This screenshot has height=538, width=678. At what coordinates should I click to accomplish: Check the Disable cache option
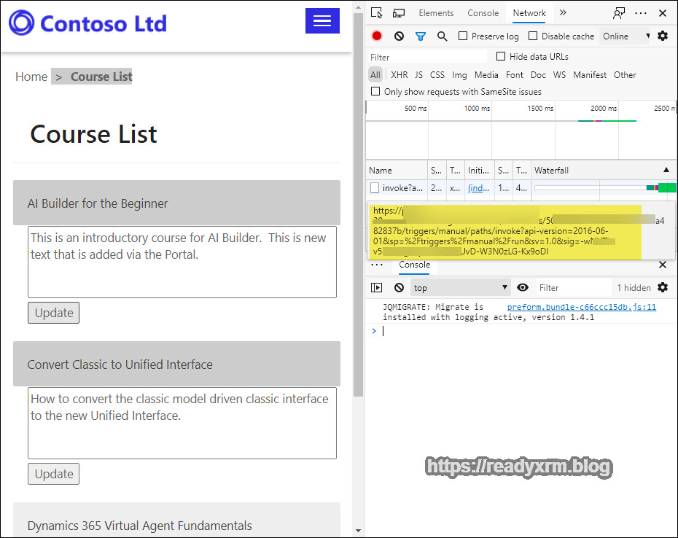(x=533, y=36)
